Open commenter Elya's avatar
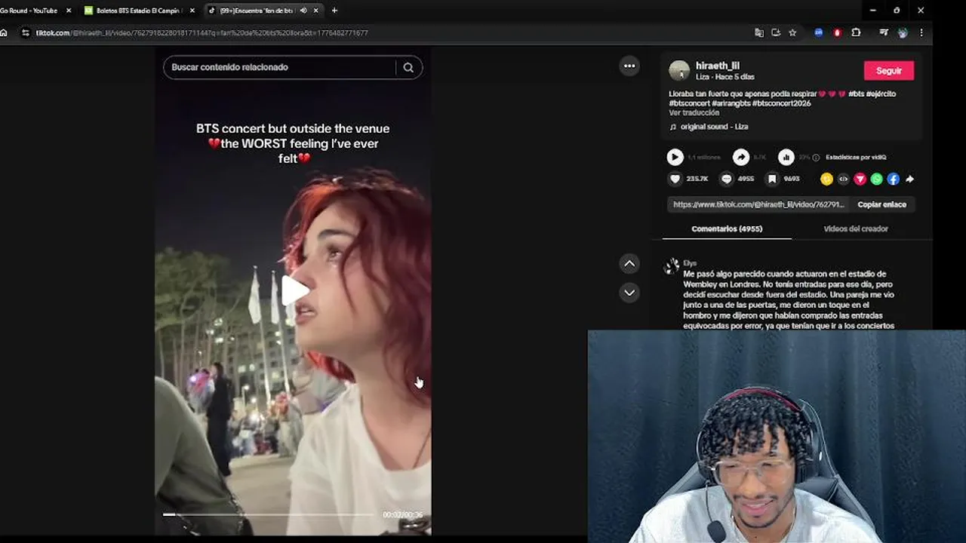 (672, 266)
